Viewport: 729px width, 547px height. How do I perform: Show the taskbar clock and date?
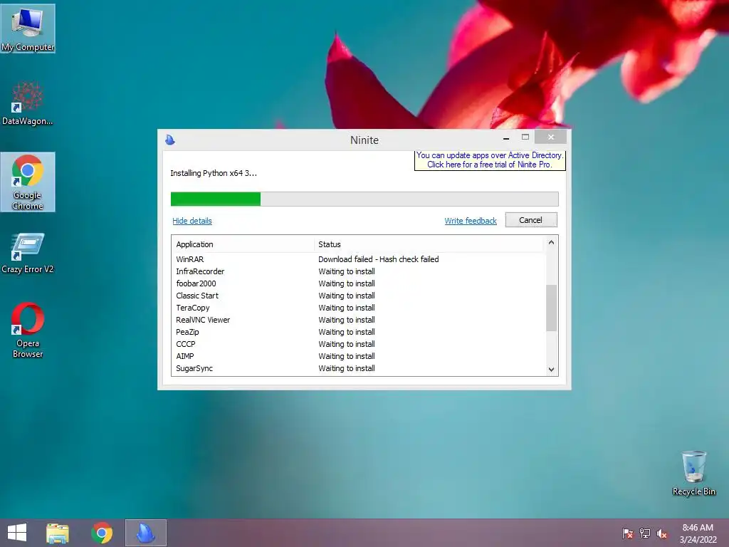click(698, 533)
